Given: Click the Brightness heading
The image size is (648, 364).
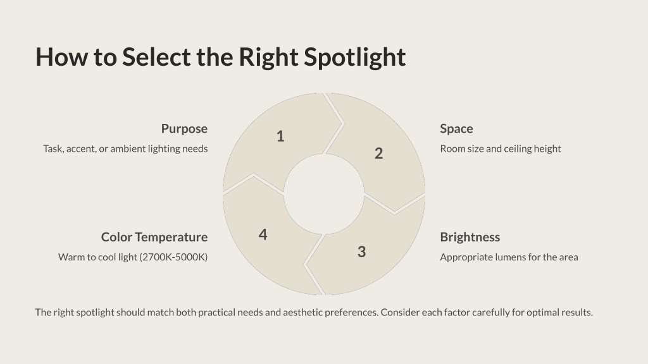Looking at the screenshot, I should point(470,237).
